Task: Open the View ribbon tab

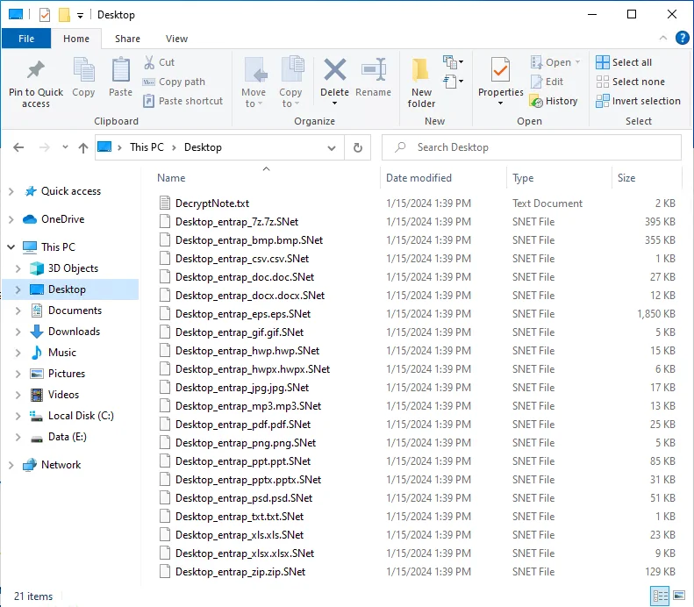Action: click(x=176, y=39)
